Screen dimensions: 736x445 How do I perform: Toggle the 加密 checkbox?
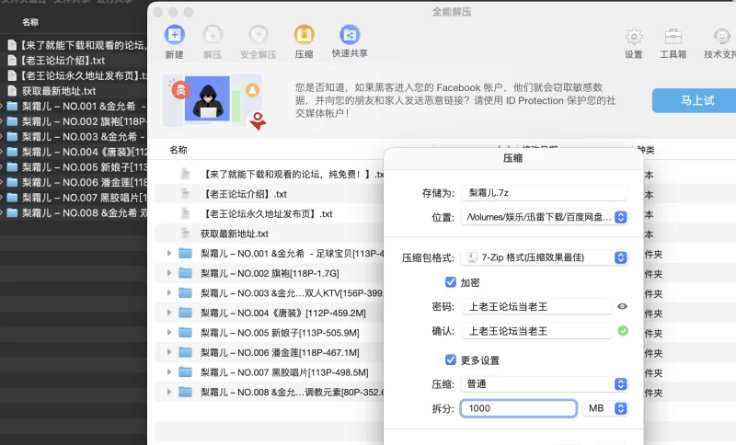pos(450,282)
